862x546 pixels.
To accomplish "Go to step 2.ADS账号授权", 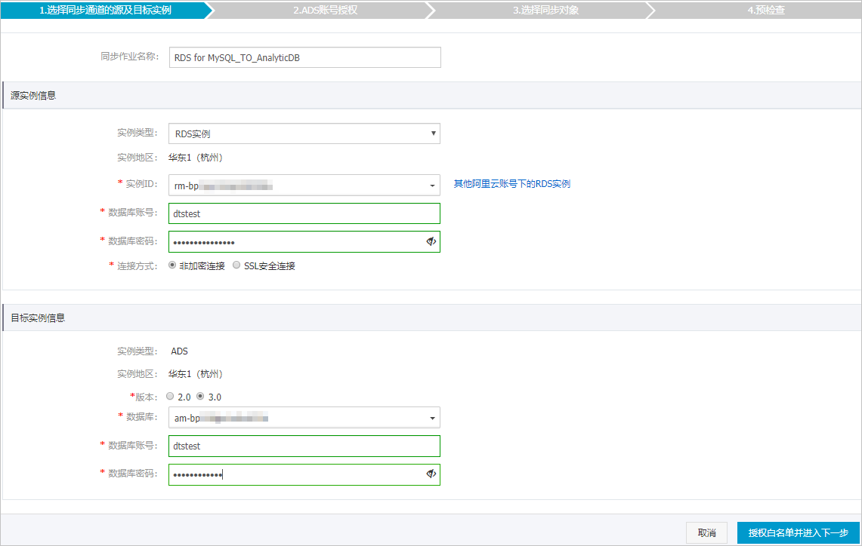I will tap(325, 10).
